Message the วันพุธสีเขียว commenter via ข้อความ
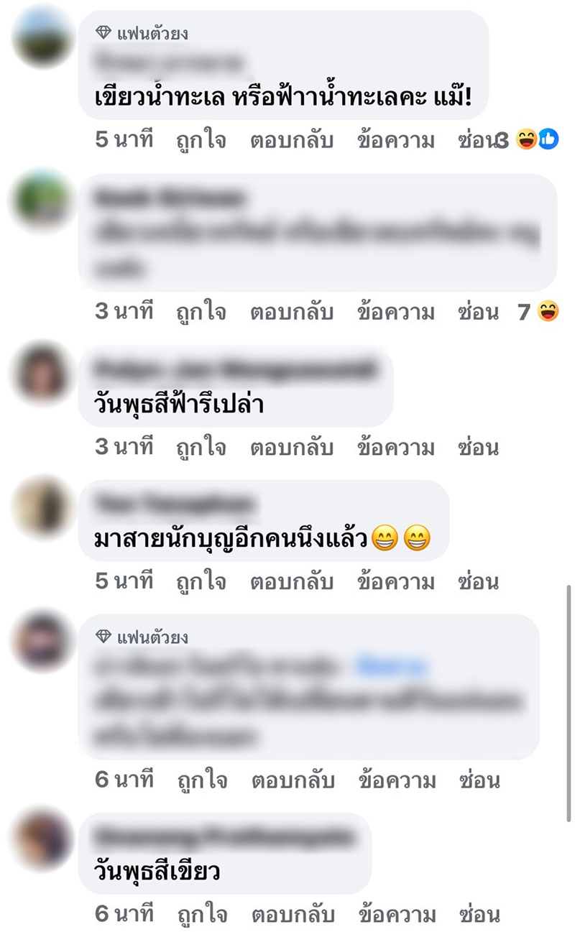The image size is (575, 932). coord(397,914)
